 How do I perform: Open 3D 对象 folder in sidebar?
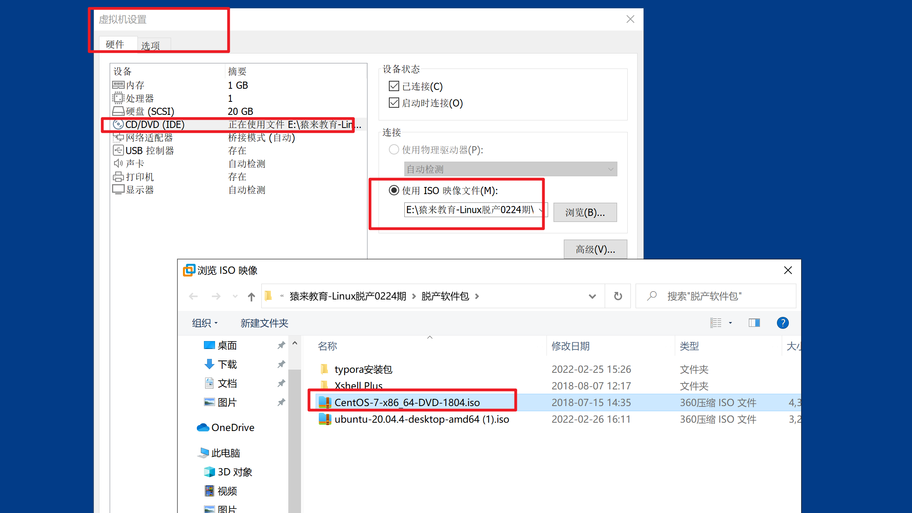click(228, 472)
